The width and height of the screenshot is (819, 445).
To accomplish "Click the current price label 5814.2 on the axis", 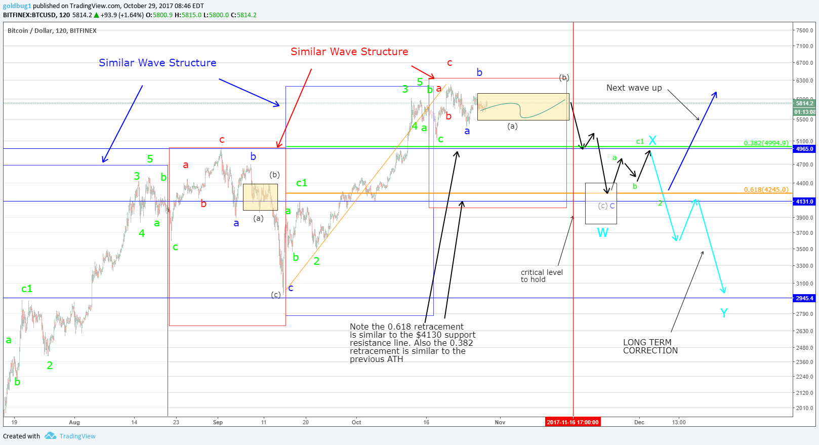I will click(805, 103).
